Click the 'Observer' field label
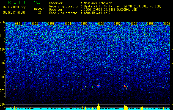Screen dimensions: 173x110 (x=56, y=3)
